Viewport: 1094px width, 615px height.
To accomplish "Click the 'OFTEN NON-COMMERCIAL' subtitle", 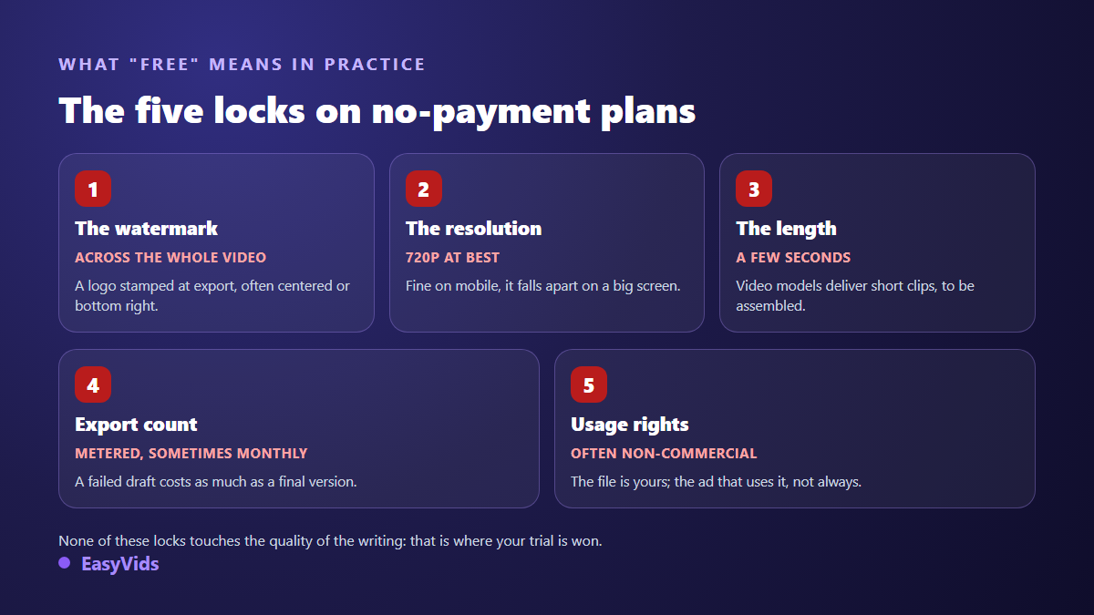I will (664, 454).
